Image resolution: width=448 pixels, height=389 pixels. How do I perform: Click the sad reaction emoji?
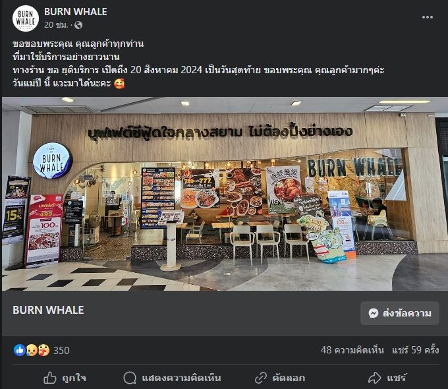pos(32,350)
